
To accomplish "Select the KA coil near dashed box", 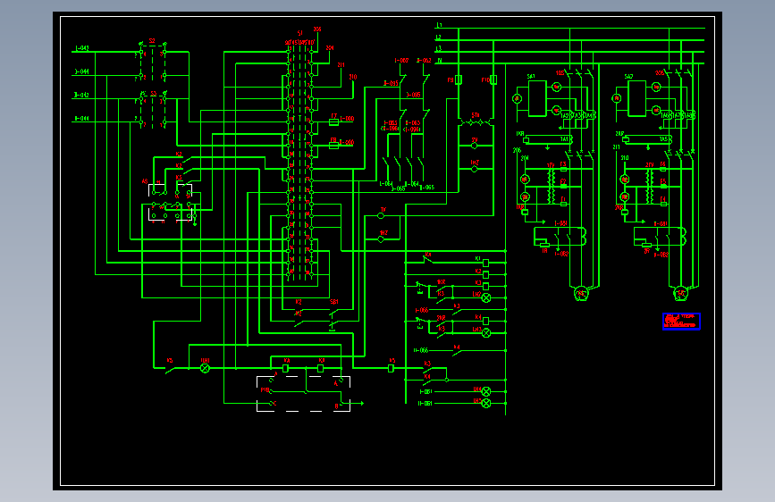I will click(x=285, y=368).
